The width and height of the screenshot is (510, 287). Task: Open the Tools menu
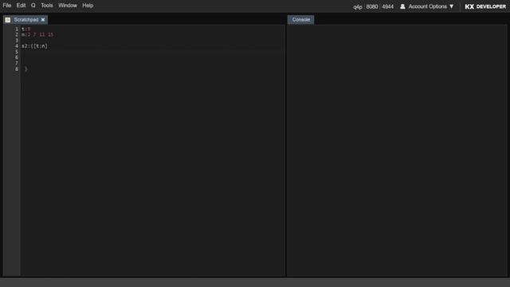(47, 6)
